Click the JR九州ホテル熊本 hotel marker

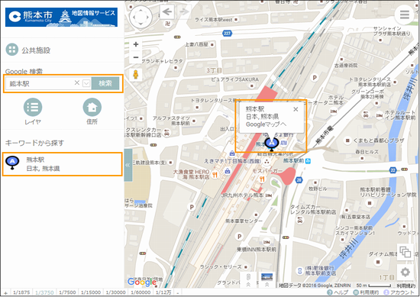(269, 195)
